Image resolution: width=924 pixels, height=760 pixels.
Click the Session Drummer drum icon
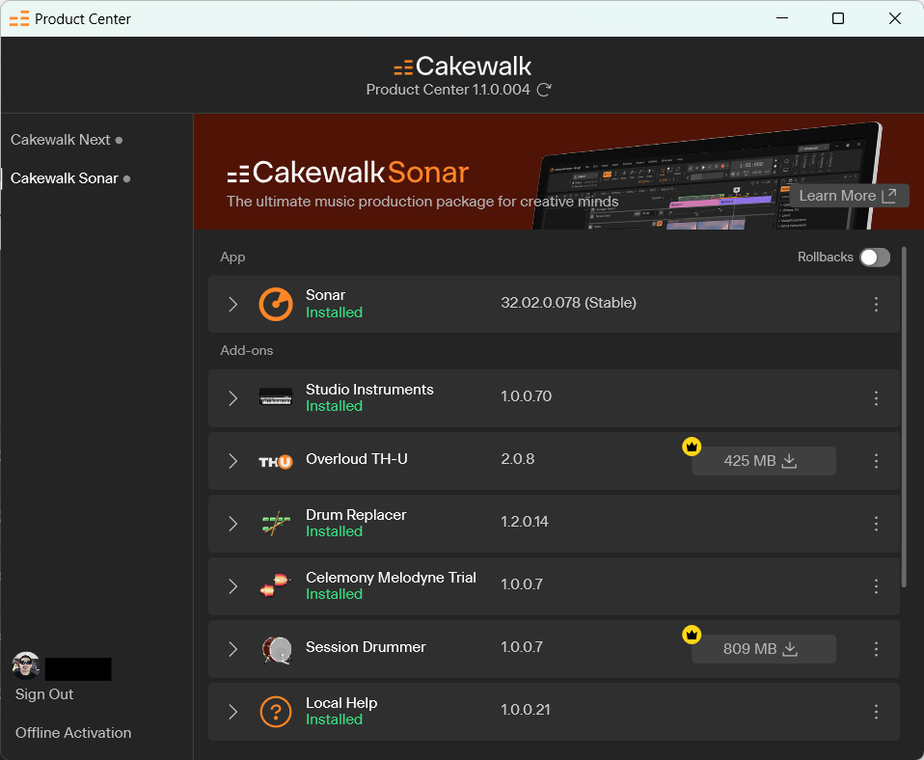point(276,649)
